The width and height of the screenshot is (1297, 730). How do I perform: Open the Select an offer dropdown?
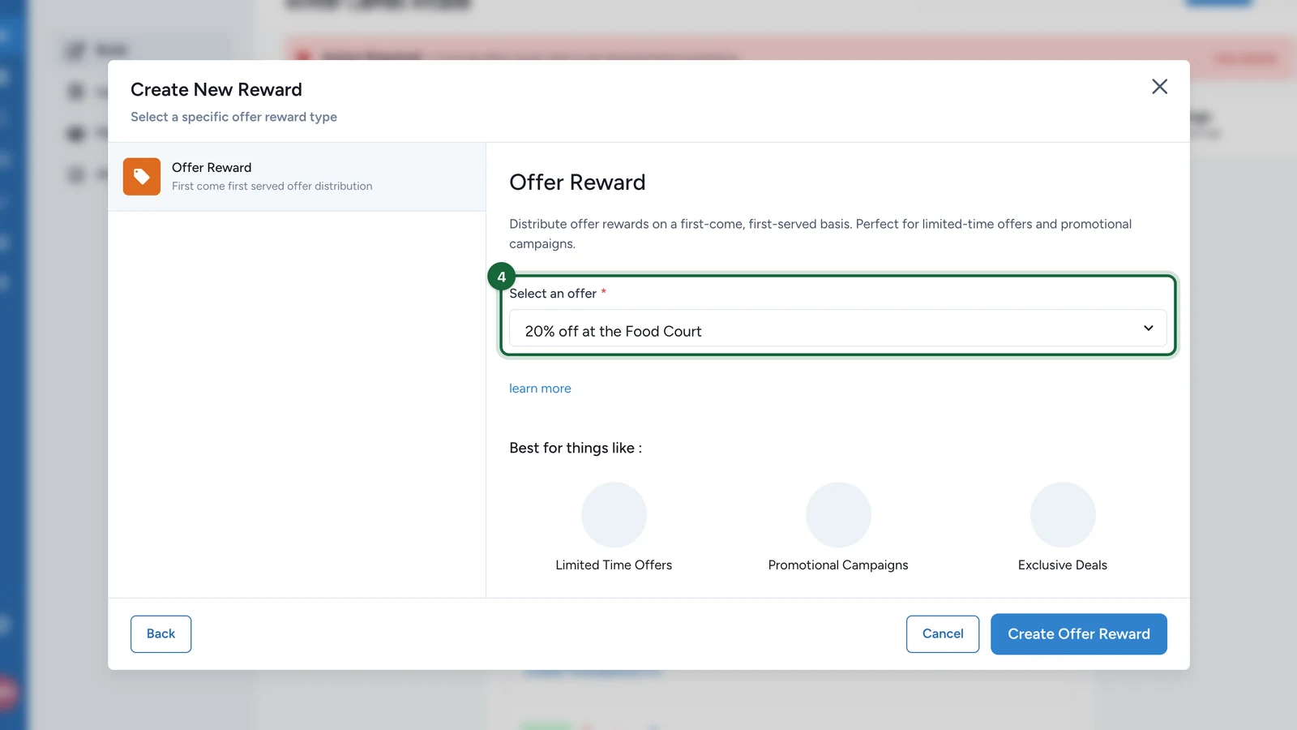(837, 328)
